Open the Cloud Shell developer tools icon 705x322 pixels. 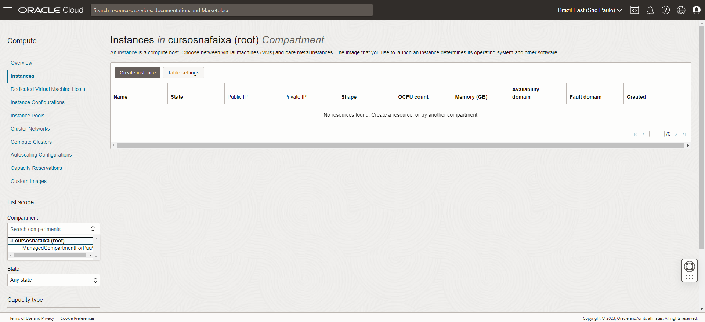(634, 10)
